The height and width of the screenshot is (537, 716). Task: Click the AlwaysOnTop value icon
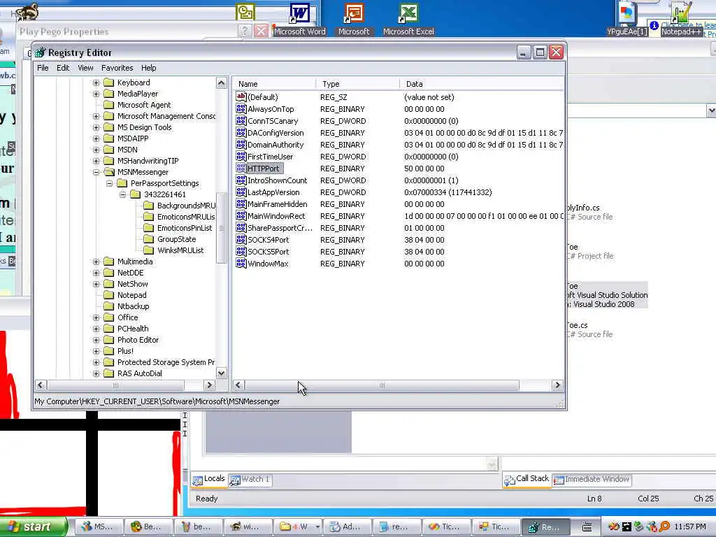point(241,108)
